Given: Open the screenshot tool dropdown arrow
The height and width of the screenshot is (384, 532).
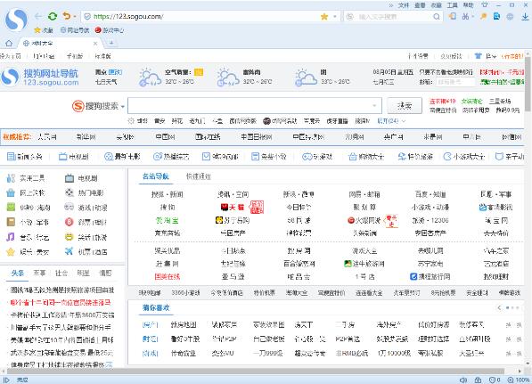Looking at the screenshot, I should (x=472, y=16).
